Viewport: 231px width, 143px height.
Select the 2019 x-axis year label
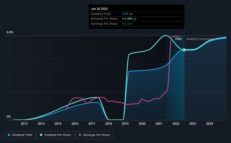(125, 124)
